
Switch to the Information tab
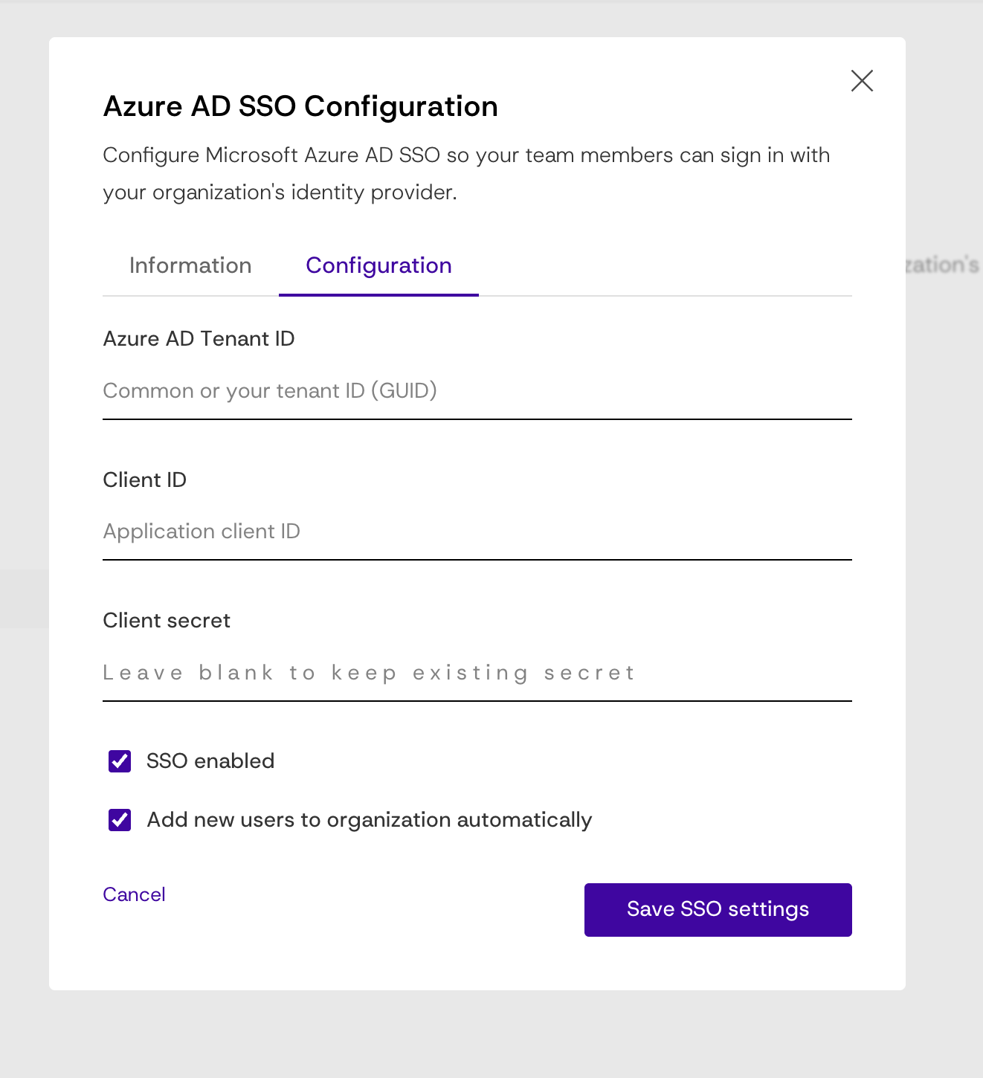(x=190, y=265)
